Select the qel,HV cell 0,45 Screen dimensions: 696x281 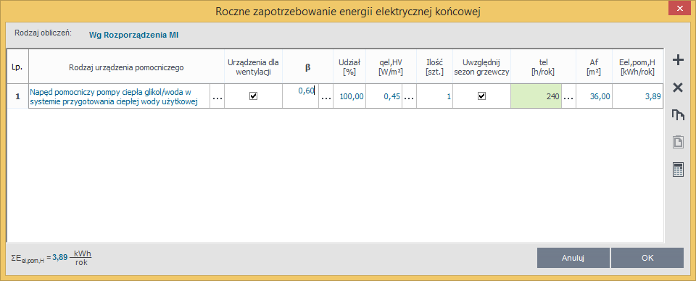[384, 96]
